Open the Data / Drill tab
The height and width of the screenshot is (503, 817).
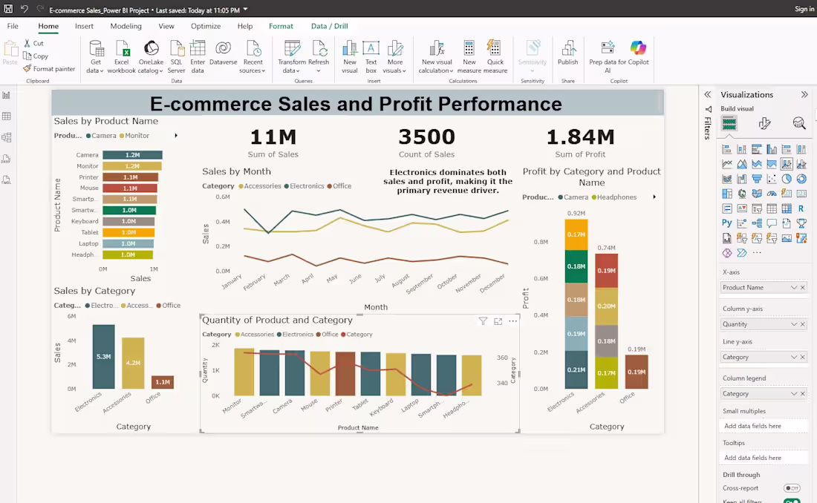point(329,26)
